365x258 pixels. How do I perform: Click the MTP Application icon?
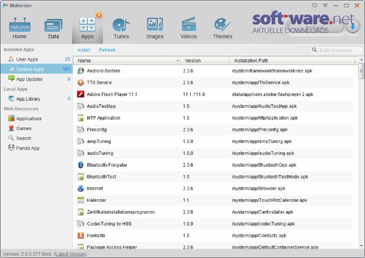pyautogui.click(x=81, y=118)
